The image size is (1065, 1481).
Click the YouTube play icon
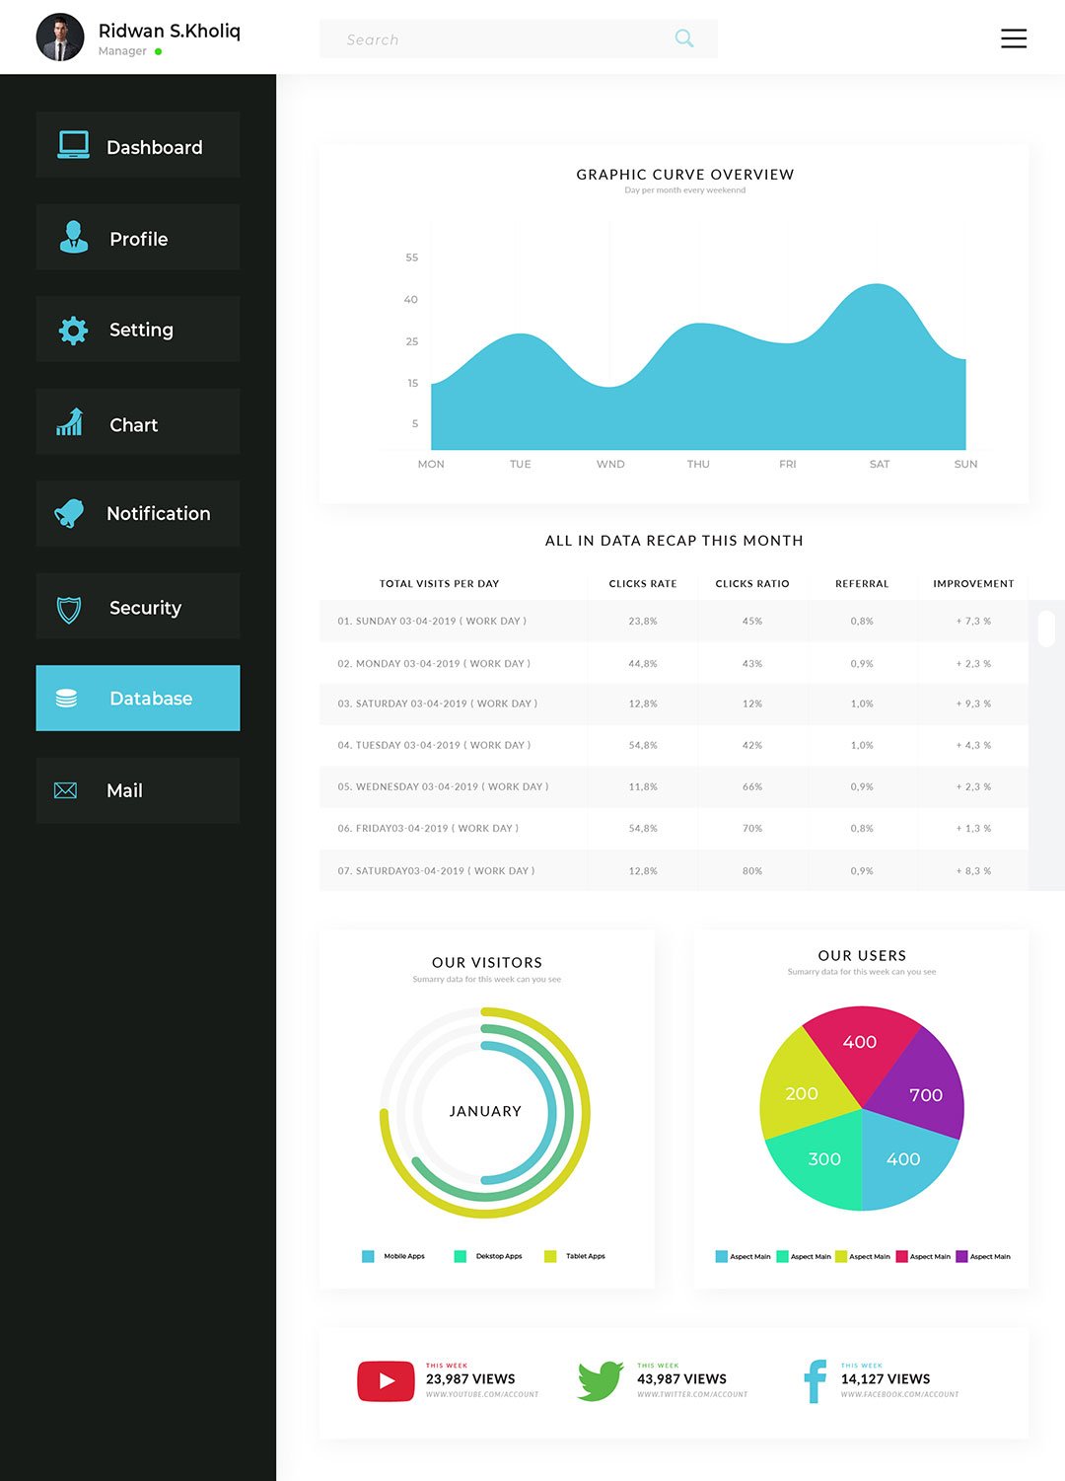[386, 1381]
